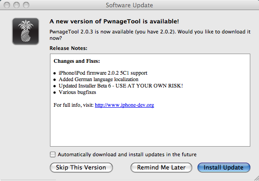
Task: Click the 'Changes and Fixes:' heading
Action: tap(77, 61)
